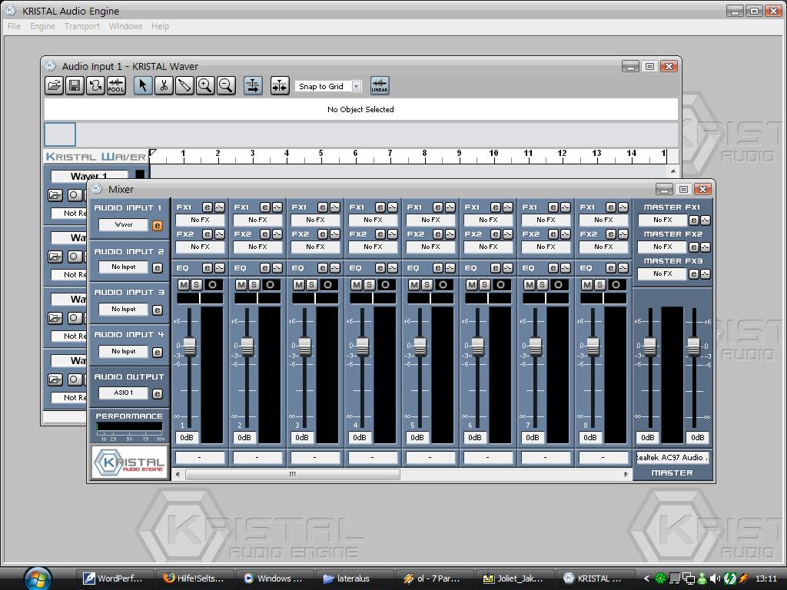Image resolution: width=787 pixels, height=590 pixels.
Task: Switch to Hilfe!Selts... taskbar button
Action: [194, 578]
